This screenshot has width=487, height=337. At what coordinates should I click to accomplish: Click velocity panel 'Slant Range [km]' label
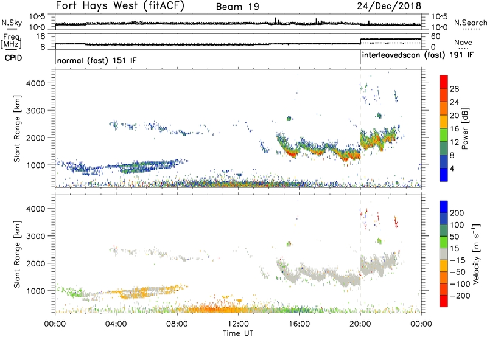[x=17, y=254]
